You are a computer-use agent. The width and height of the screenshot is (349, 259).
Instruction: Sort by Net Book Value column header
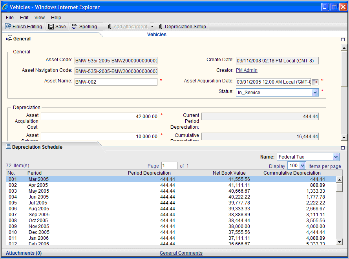pos(214,173)
